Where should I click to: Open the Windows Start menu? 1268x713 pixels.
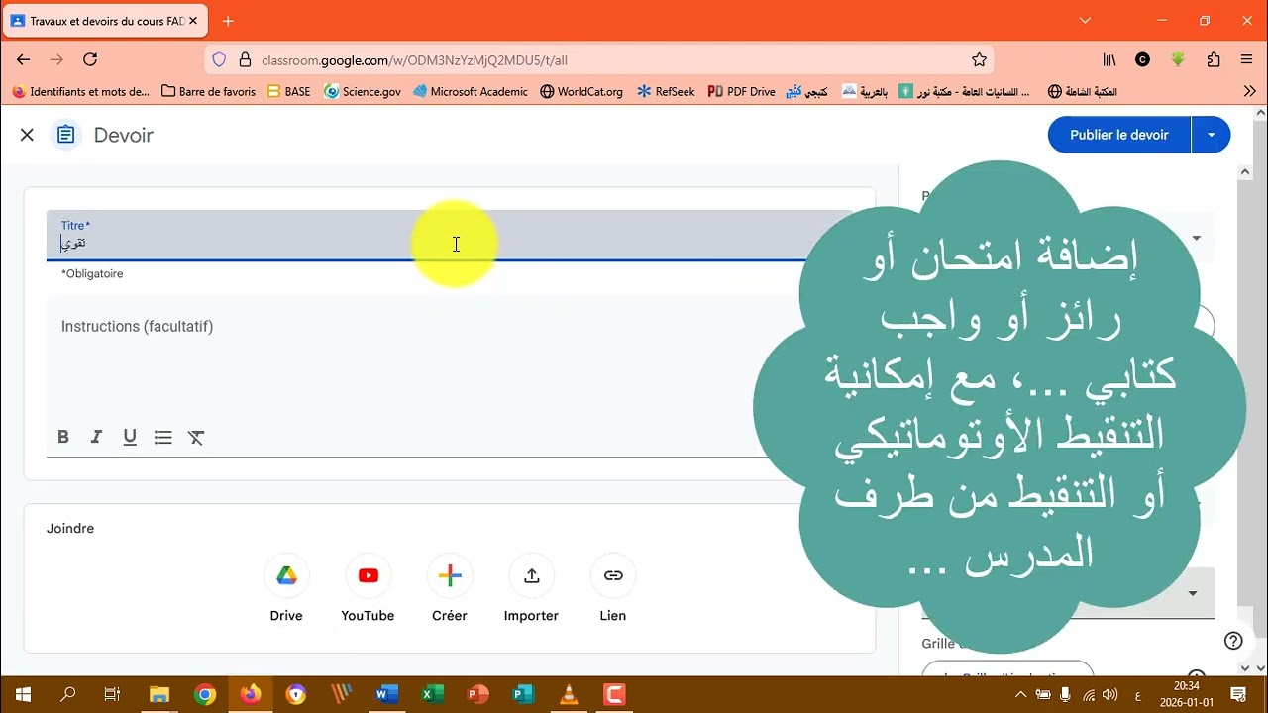(x=23, y=694)
